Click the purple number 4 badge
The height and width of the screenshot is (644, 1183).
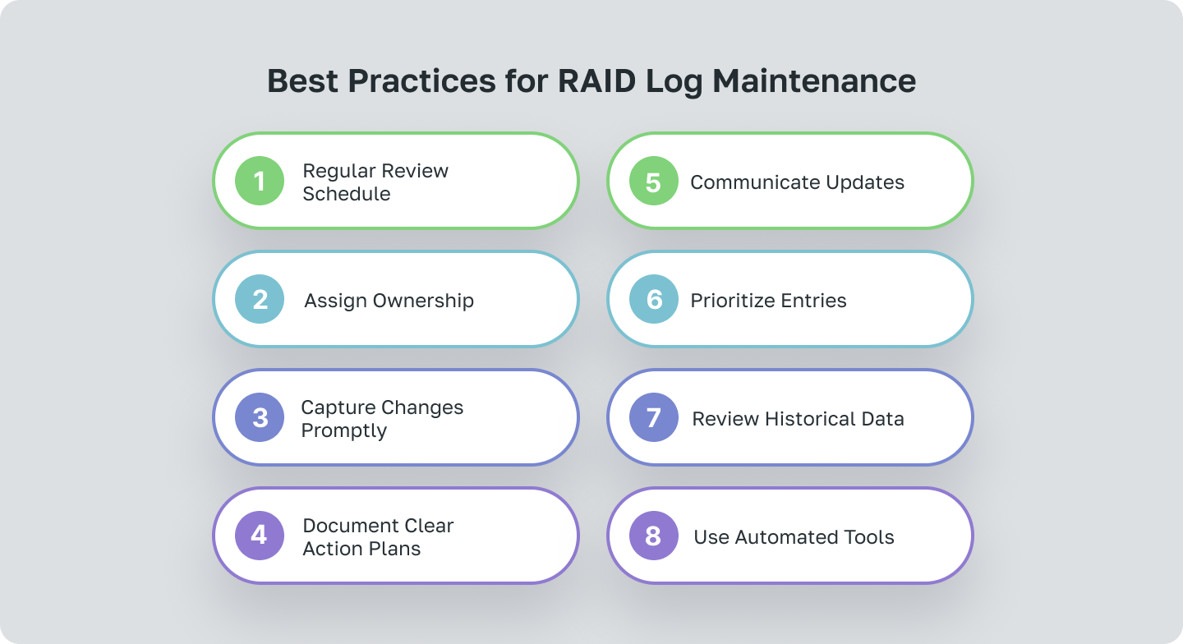point(260,536)
